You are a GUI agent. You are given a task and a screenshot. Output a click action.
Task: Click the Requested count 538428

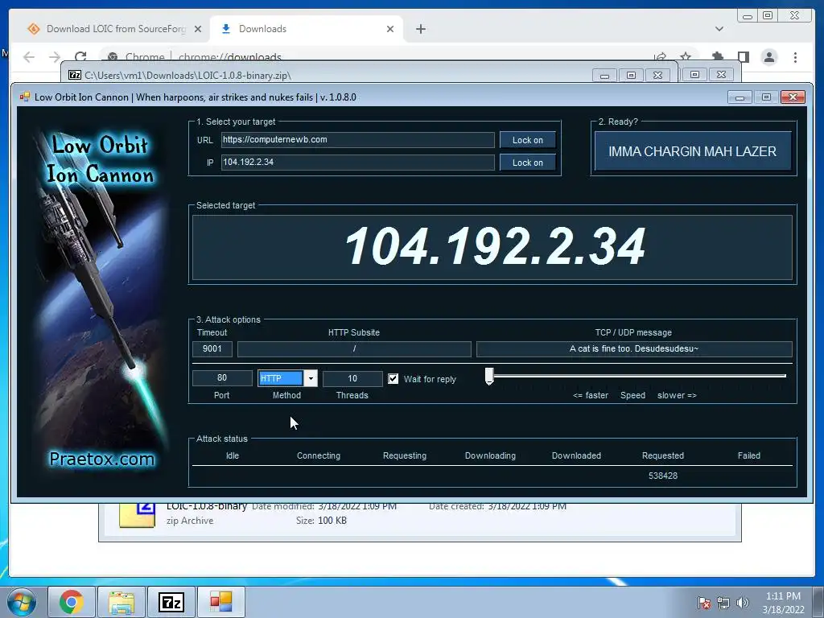coord(663,476)
